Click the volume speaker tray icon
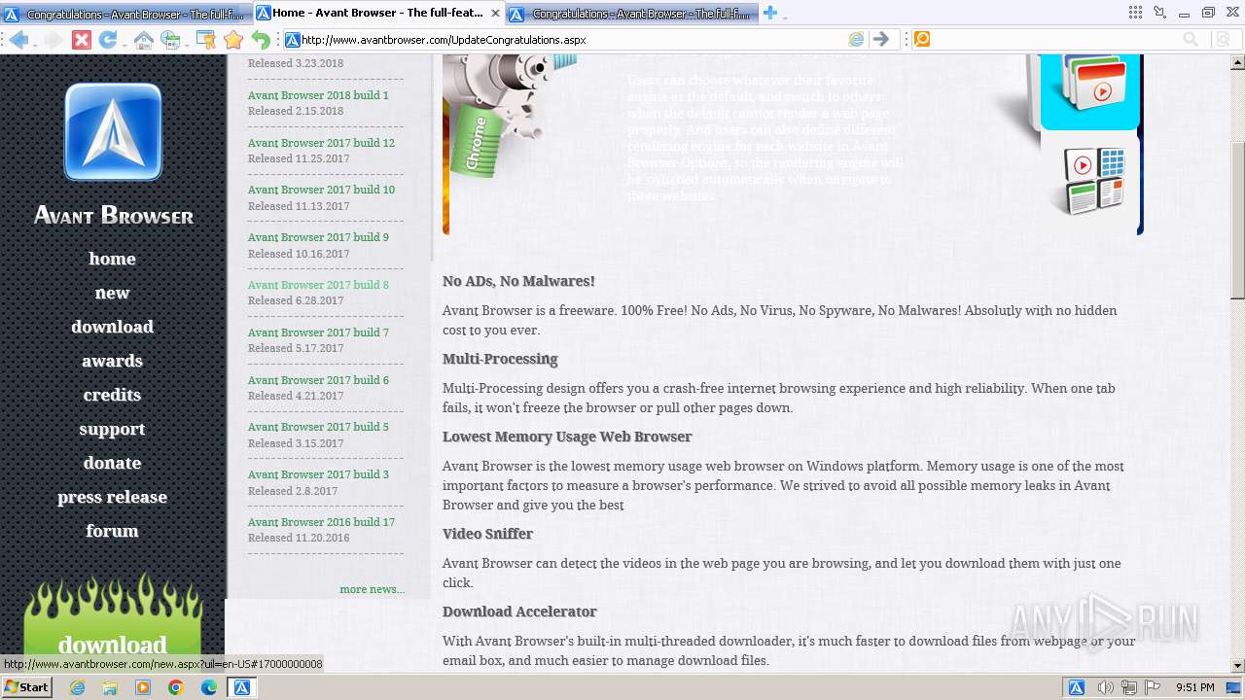The width and height of the screenshot is (1245, 700). pyautogui.click(x=1106, y=687)
